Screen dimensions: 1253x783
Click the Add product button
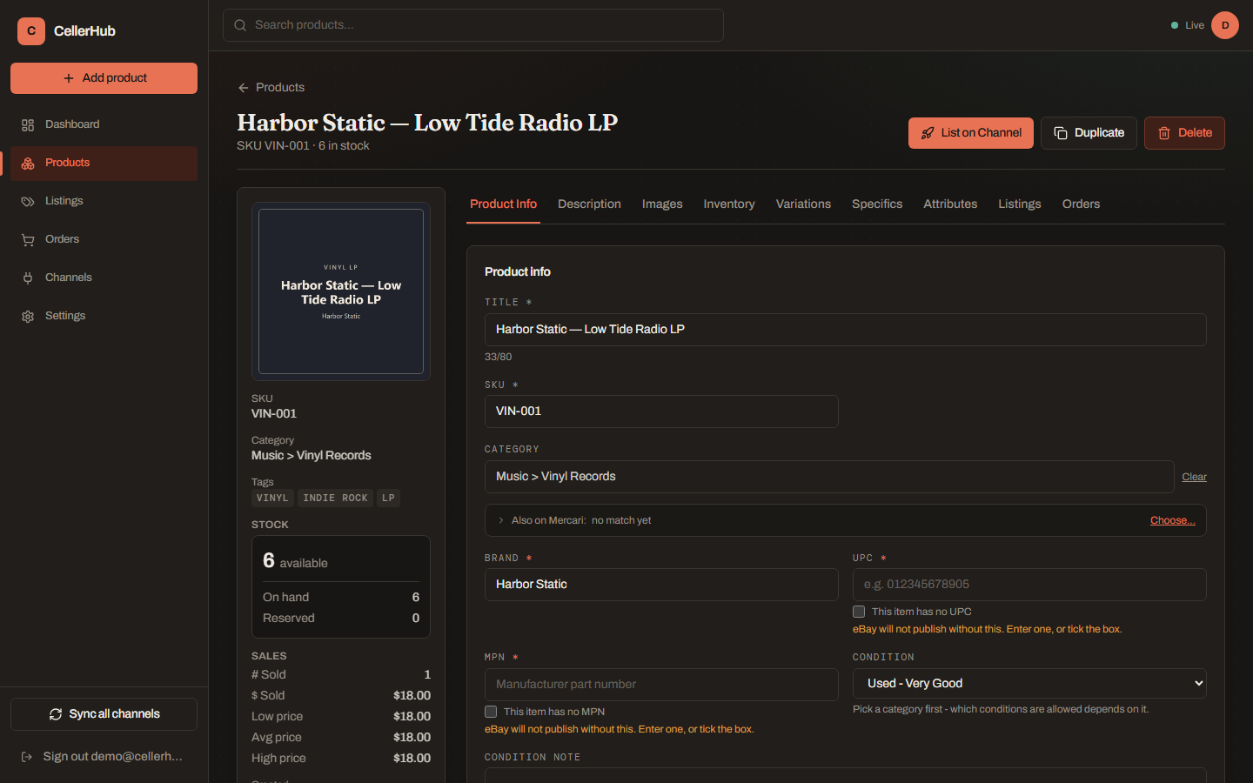click(x=104, y=78)
